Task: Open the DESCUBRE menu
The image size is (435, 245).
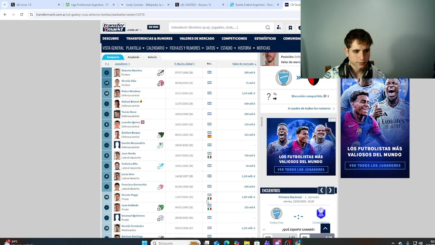Action: tap(111, 38)
